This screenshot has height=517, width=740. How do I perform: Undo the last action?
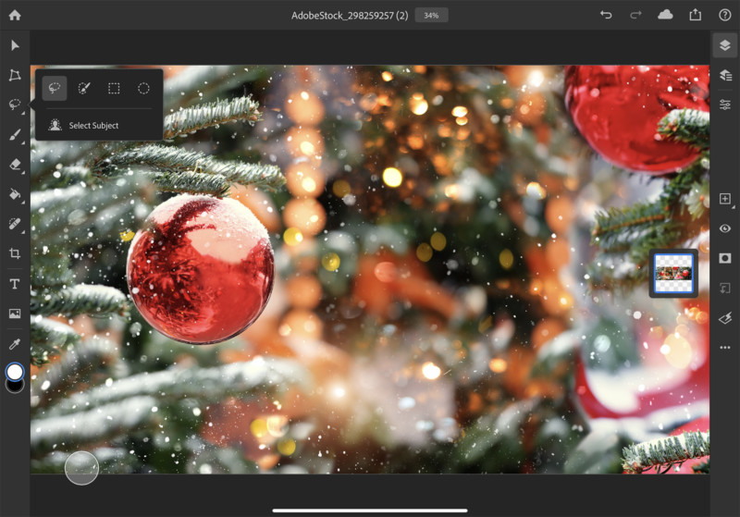pyautogui.click(x=606, y=15)
